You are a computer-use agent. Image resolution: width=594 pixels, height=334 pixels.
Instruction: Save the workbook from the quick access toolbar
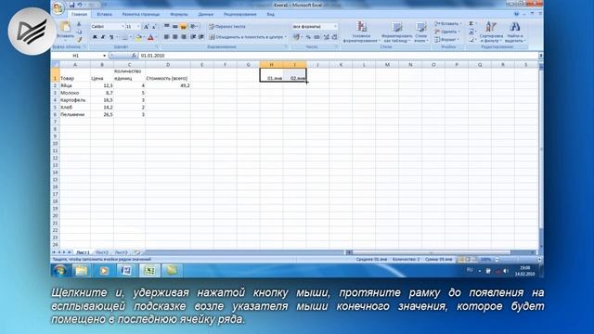[72, 5]
